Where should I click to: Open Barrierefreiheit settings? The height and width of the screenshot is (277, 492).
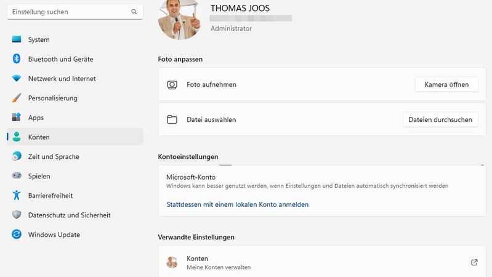(75, 195)
